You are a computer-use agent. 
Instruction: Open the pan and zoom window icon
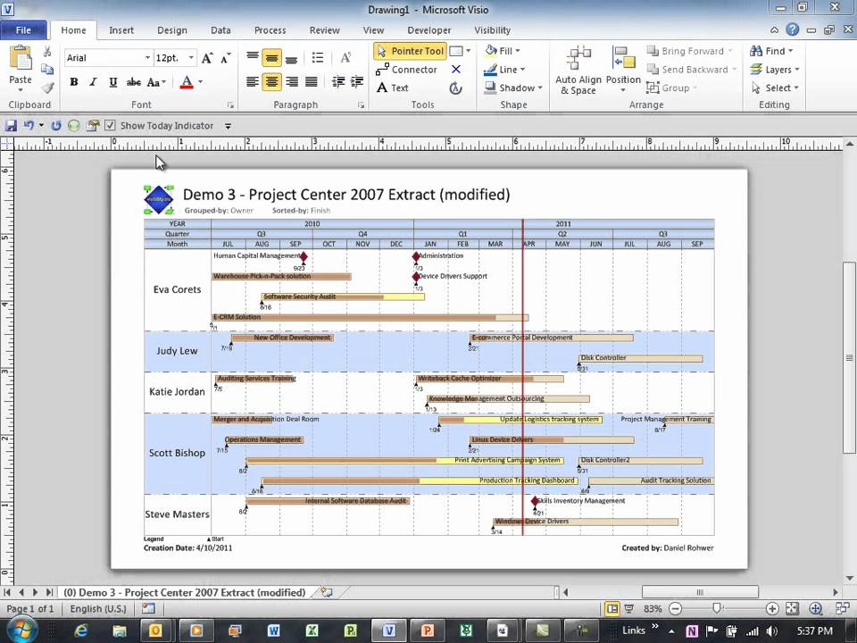point(815,608)
